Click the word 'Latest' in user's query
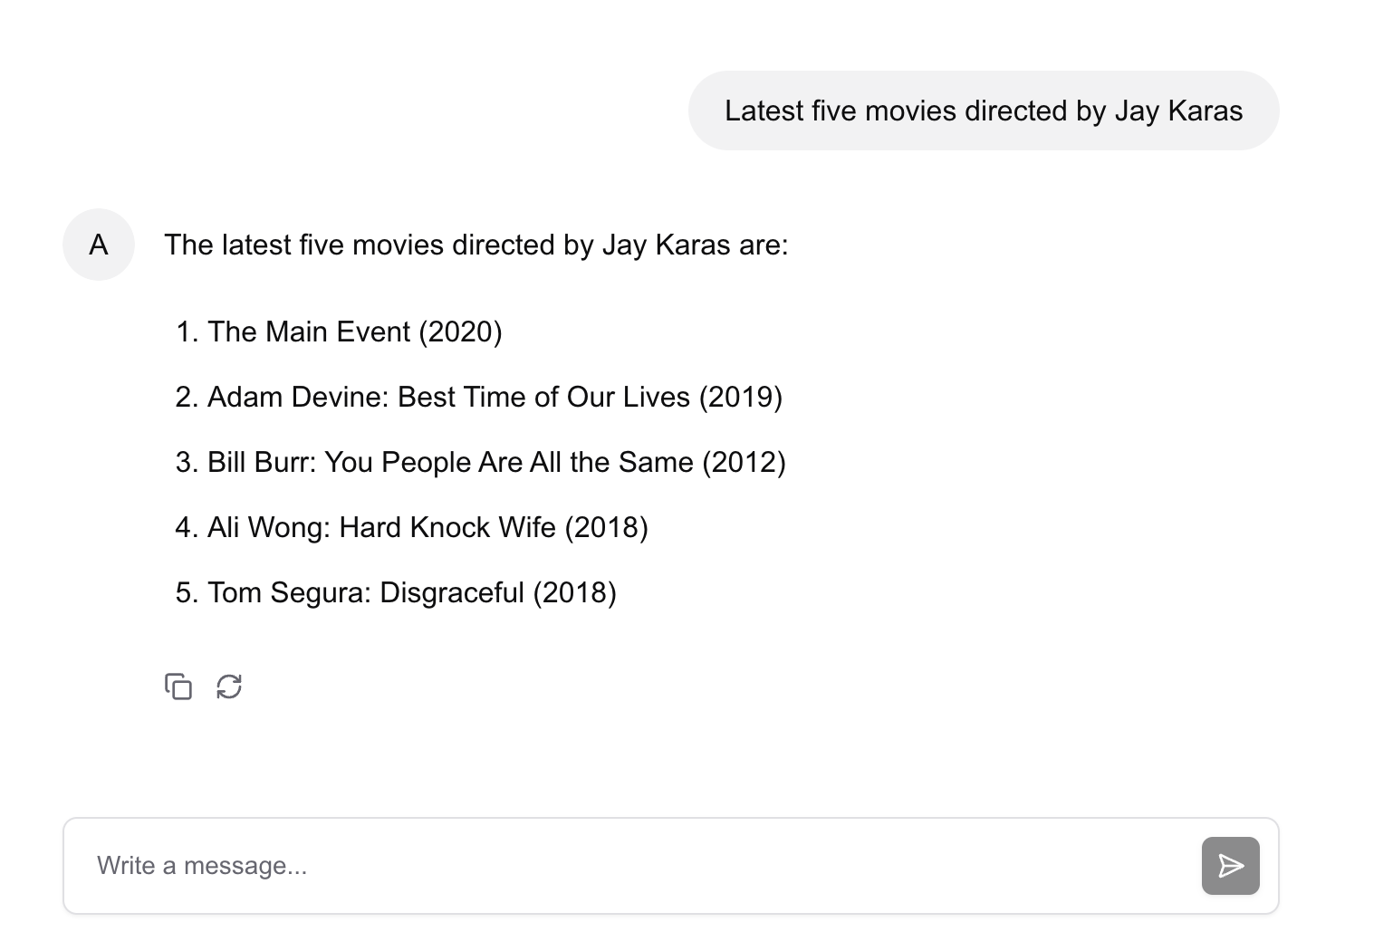 [x=764, y=110]
